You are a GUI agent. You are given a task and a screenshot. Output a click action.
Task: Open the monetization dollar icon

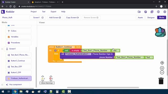[158, 12]
